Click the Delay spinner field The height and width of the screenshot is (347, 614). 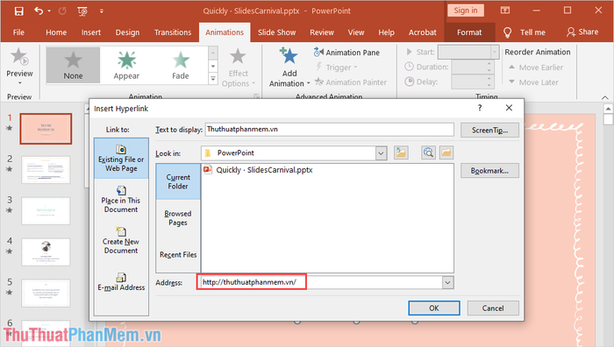tap(473, 81)
